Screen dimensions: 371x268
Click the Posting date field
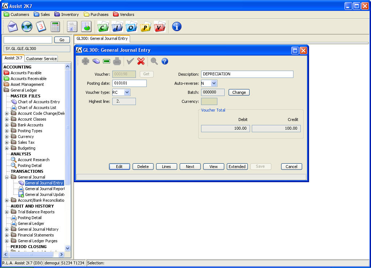point(129,83)
